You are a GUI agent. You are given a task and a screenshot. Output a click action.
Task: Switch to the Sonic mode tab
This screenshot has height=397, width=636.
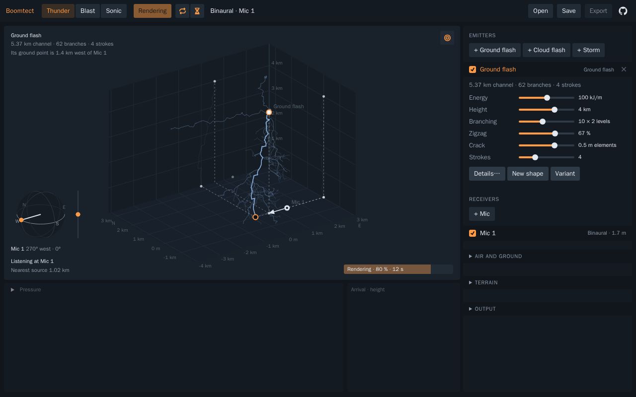tap(114, 11)
